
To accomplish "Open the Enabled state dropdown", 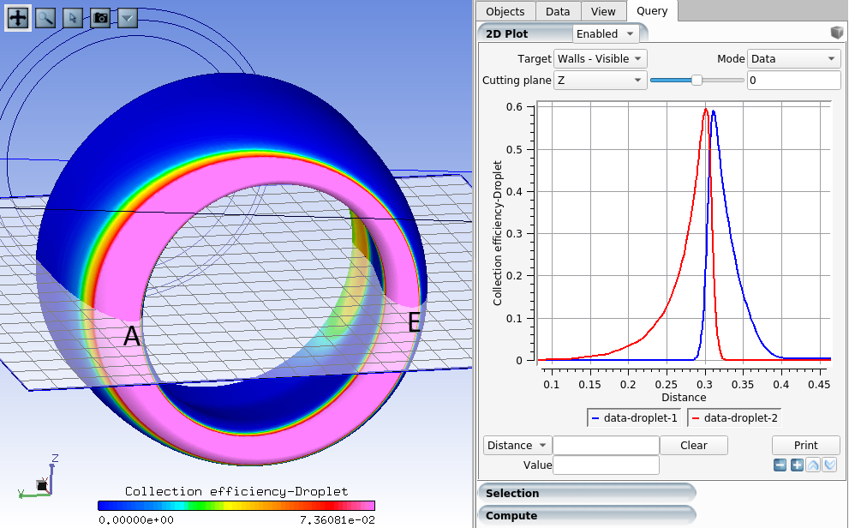I will 605,33.
